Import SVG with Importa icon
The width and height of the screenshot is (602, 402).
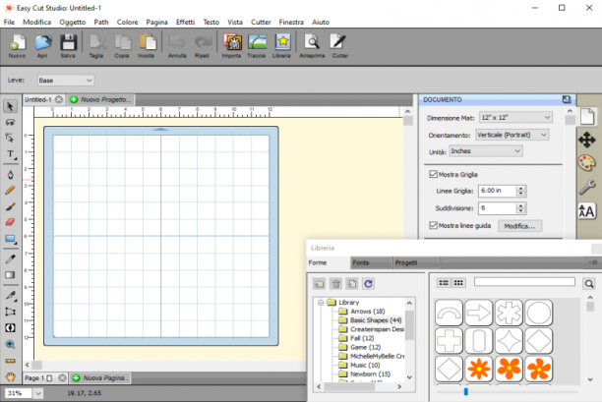click(231, 45)
